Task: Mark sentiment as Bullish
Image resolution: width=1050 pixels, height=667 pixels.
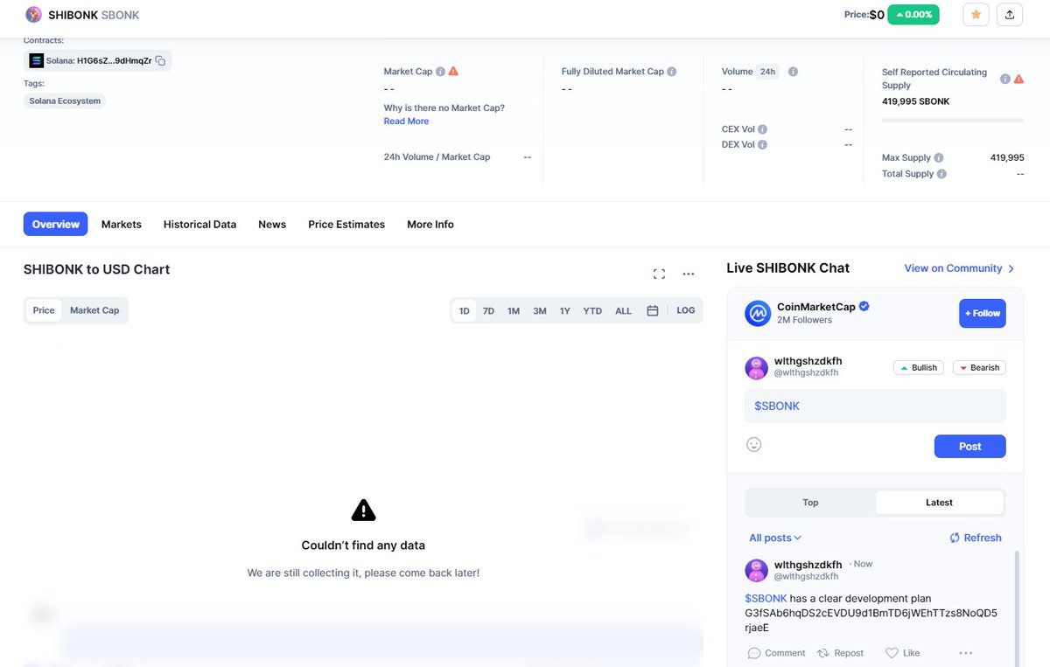Action: (x=918, y=368)
